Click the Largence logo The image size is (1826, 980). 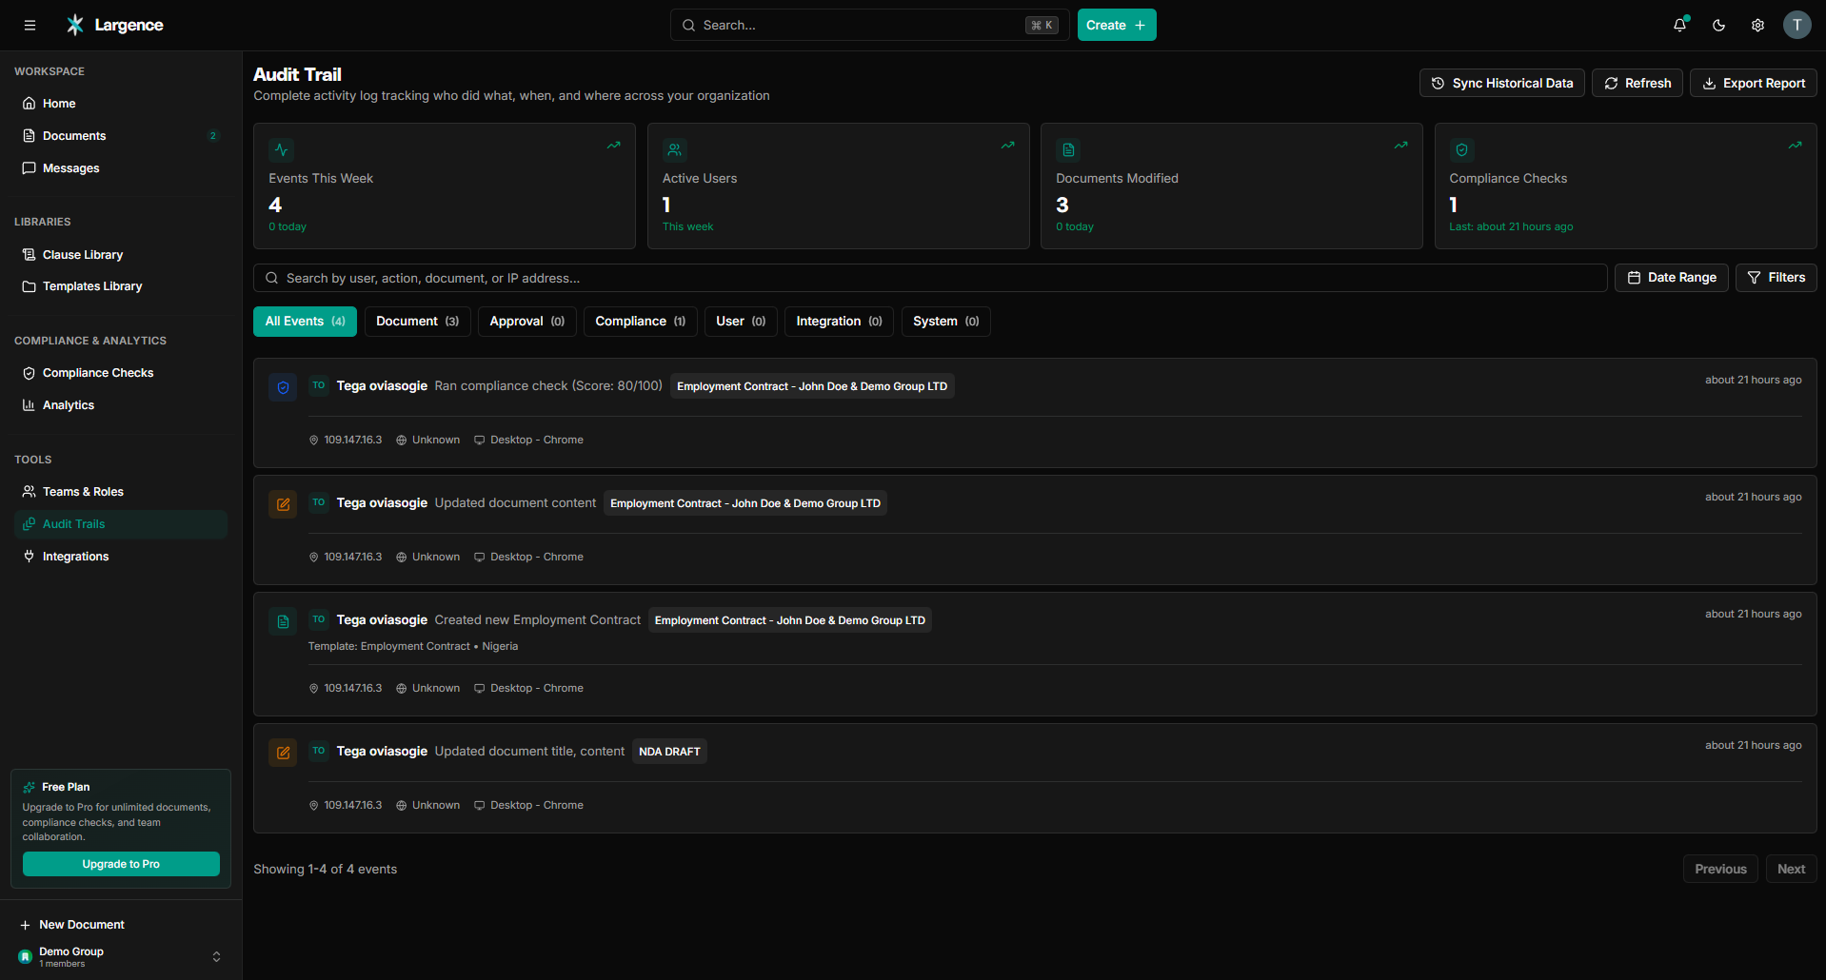click(114, 25)
